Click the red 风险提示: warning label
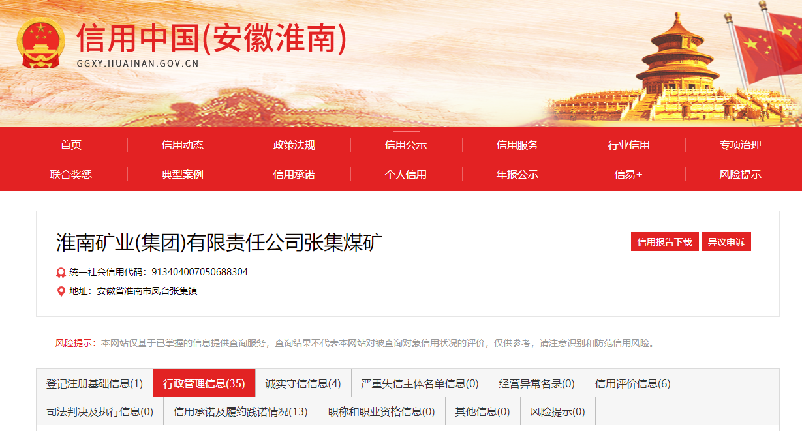The image size is (802, 431). [76, 343]
